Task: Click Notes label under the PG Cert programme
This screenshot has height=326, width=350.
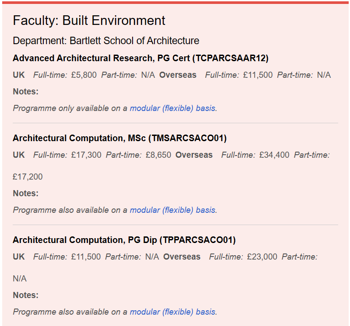Action: (x=25, y=91)
